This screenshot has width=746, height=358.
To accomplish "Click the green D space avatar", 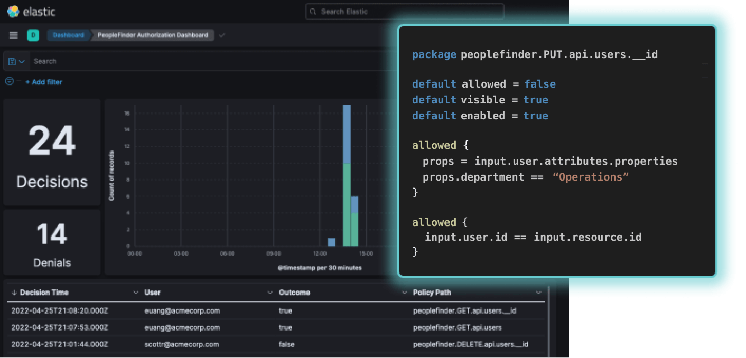I will 33,35.
